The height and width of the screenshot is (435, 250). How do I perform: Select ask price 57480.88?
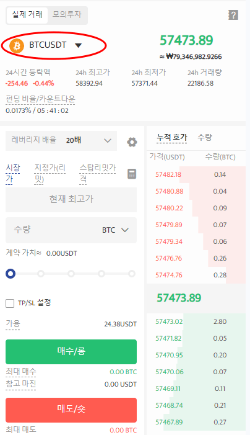click(x=170, y=191)
